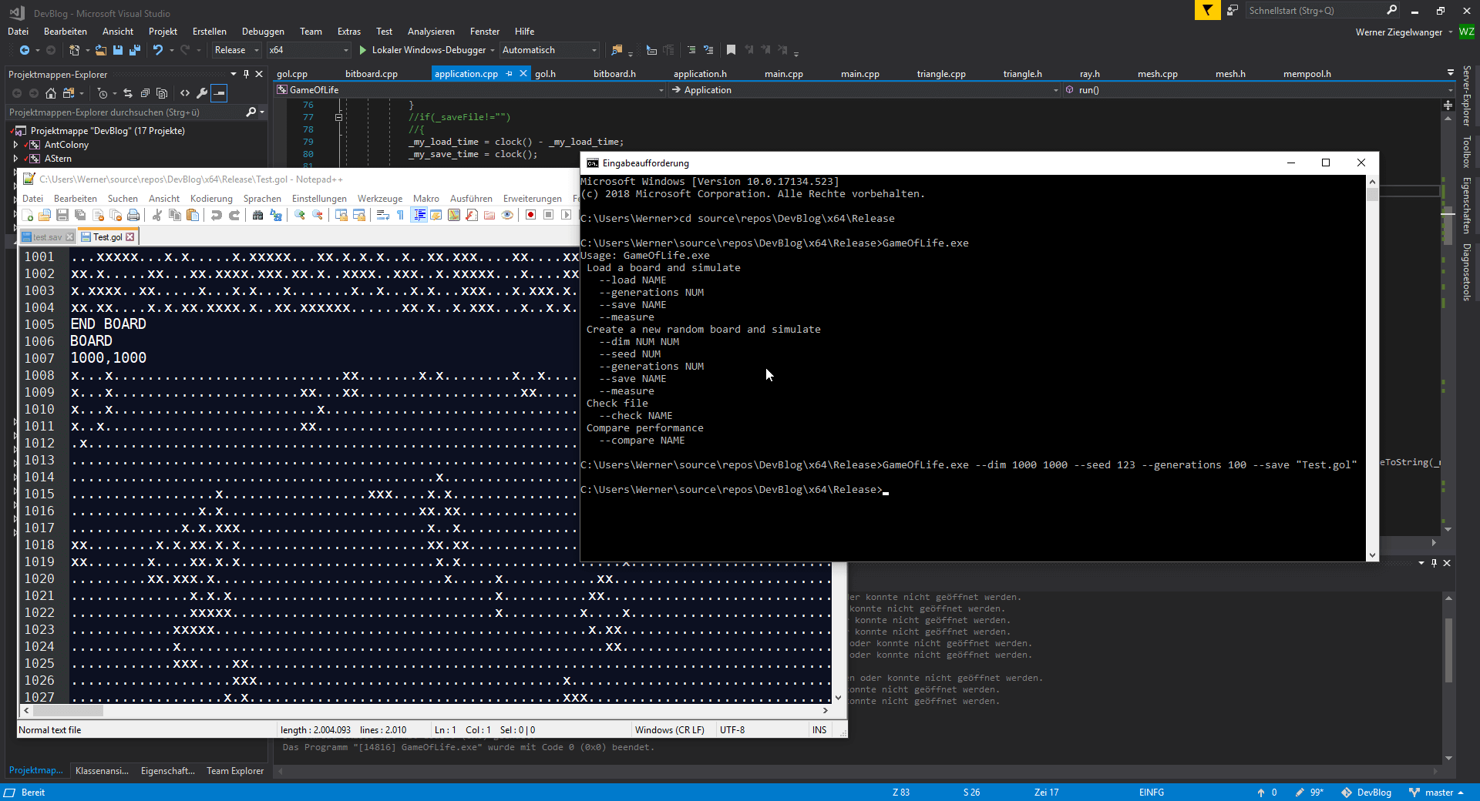Open the notifications flag icon
This screenshot has width=1480, height=801.
(1207, 10)
